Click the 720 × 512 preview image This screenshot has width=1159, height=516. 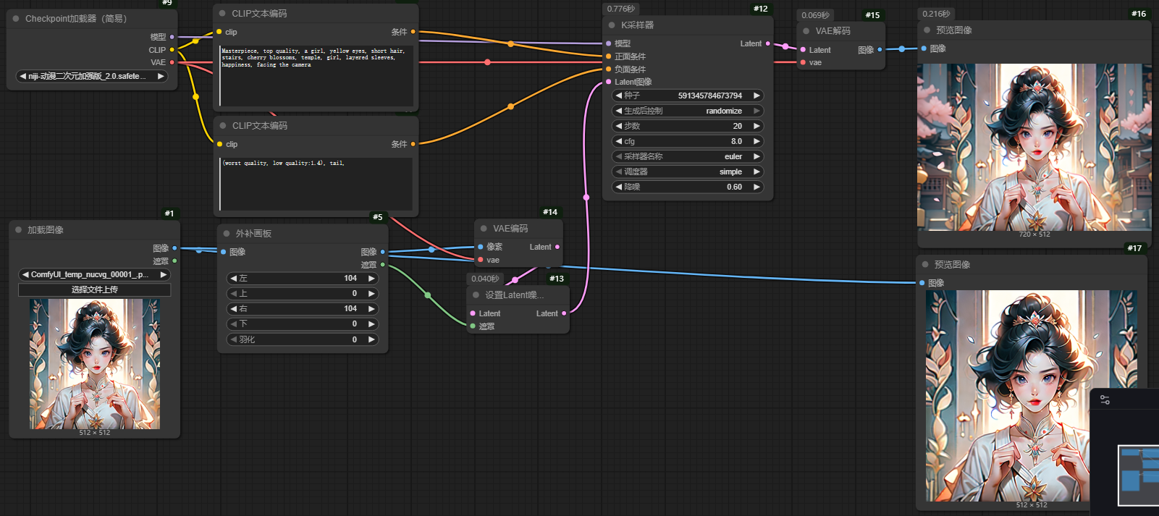[x=1033, y=147]
